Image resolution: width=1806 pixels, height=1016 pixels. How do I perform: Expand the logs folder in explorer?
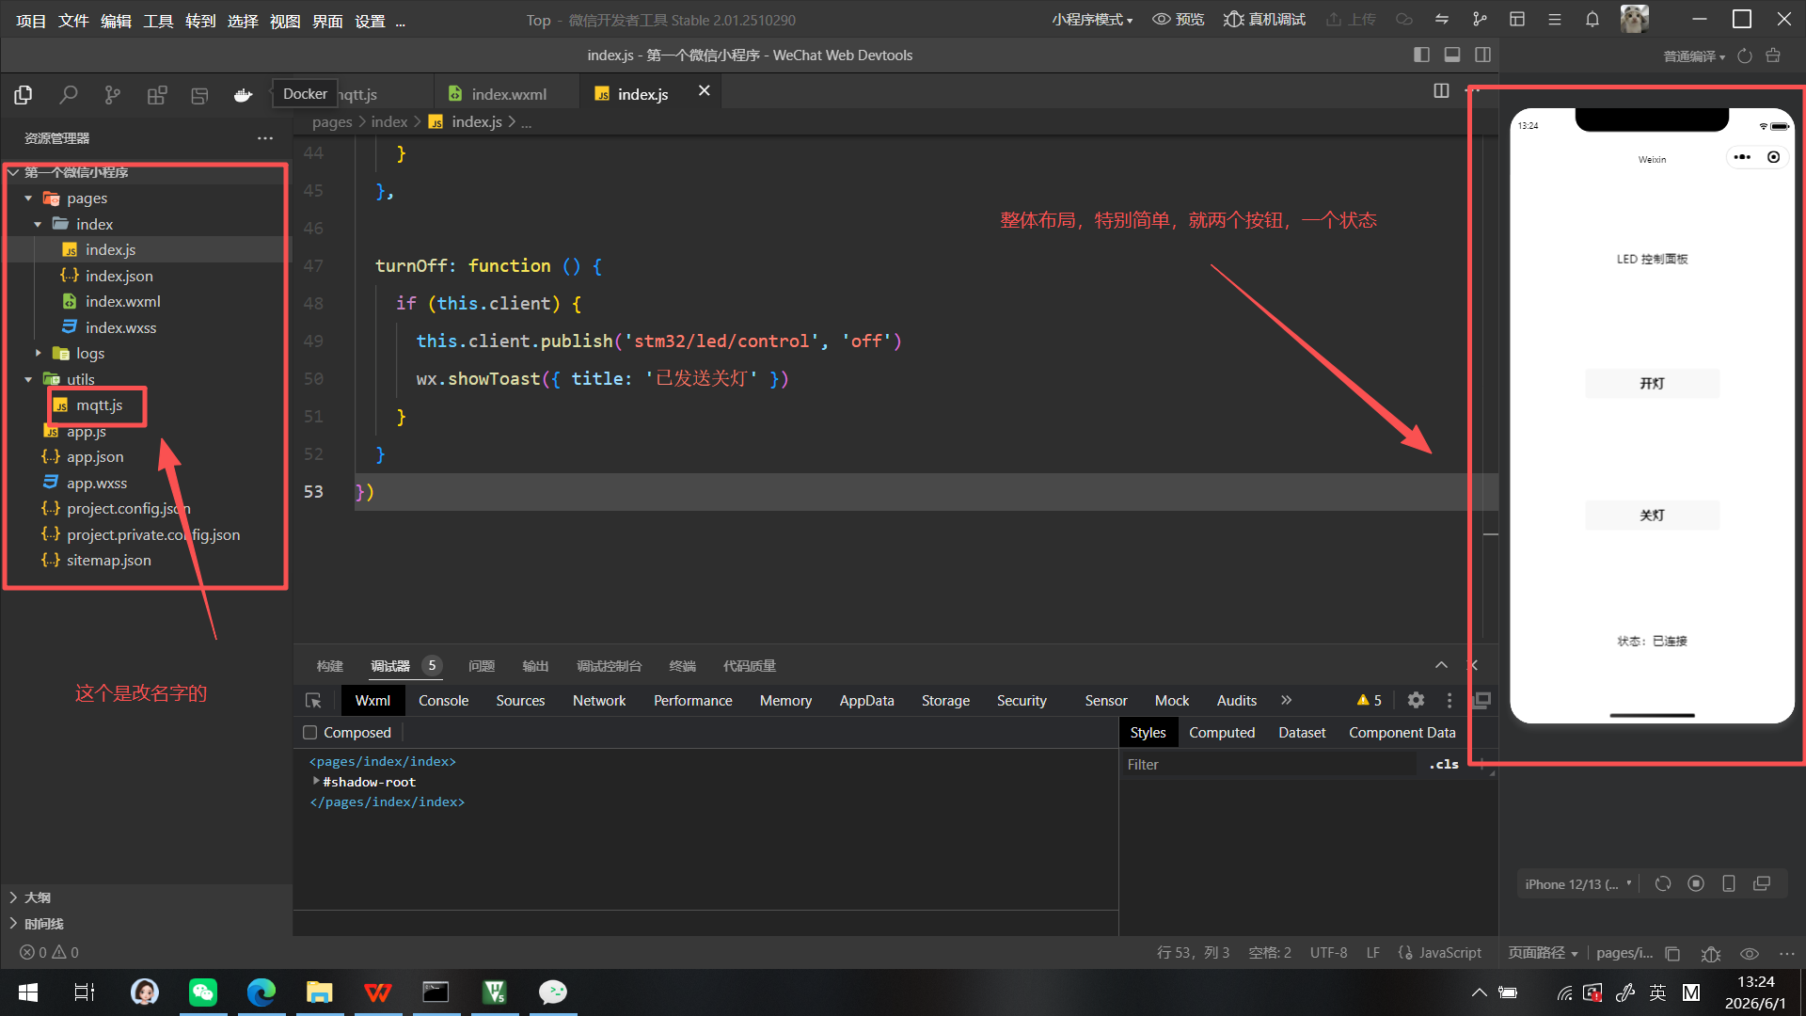pos(38,354)
